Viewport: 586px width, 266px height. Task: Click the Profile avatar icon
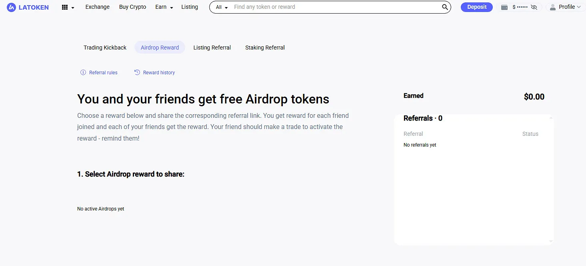click(x=553, y=7)
